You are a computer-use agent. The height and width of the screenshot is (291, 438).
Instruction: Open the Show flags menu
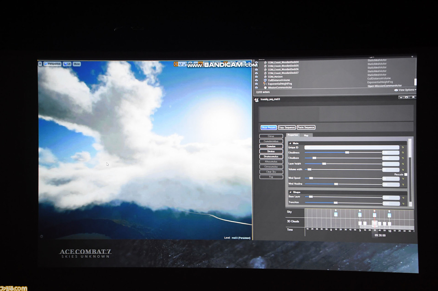click(77, 64)
